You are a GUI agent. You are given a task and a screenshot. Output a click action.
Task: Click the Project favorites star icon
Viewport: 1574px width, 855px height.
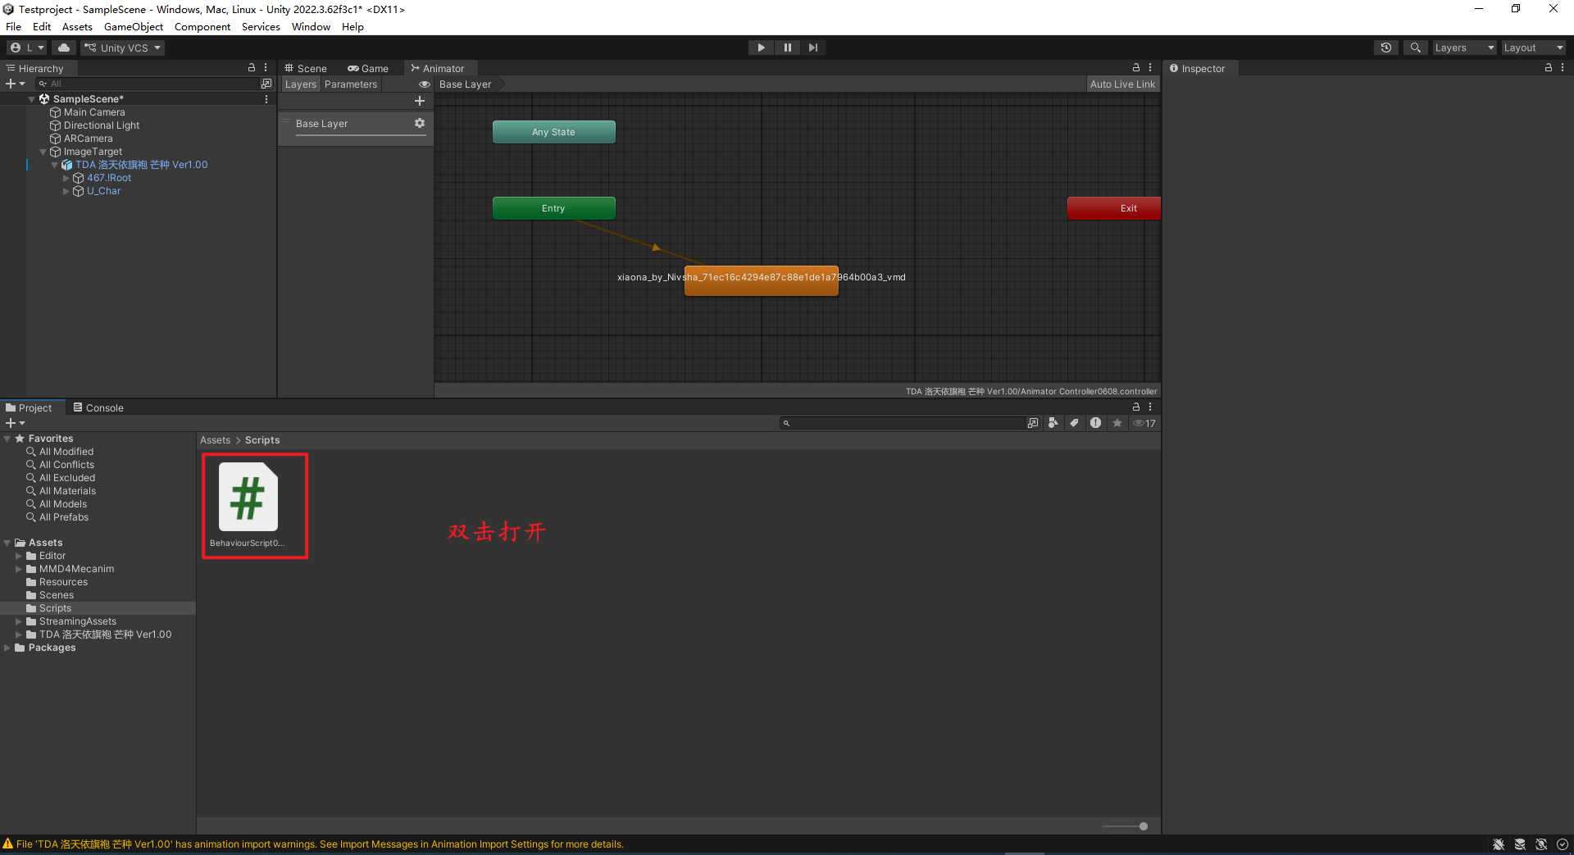point(1117,423)
